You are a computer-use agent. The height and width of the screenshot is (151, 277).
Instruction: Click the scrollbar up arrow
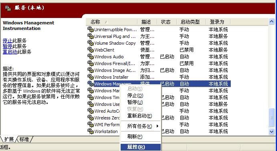click(x=271, y=22)
